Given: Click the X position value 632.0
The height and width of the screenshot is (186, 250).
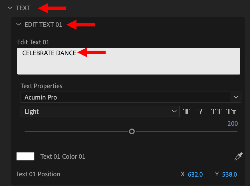Looking at the screenshot, I should click(x=195, y=174).
